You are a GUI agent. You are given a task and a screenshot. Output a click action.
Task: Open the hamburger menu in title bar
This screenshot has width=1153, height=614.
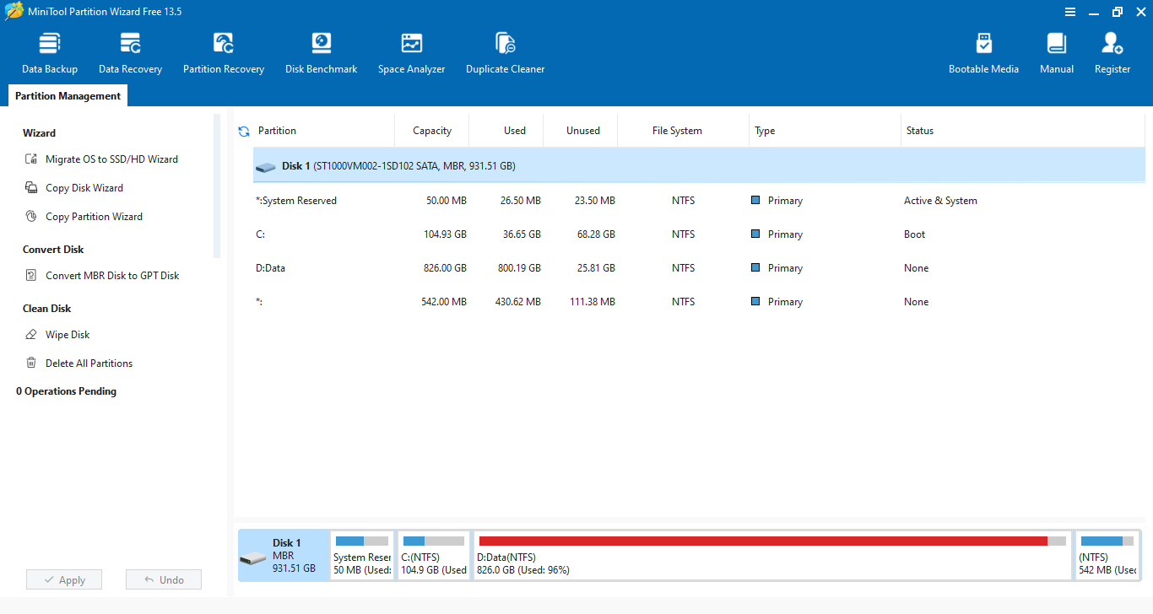pyautogui.click(x=1070, y=12)
